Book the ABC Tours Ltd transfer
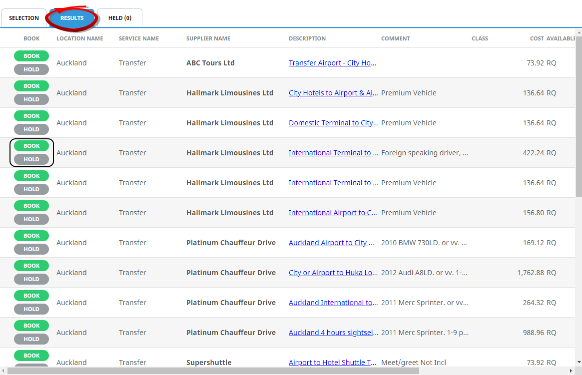 (x=31, y=56)
